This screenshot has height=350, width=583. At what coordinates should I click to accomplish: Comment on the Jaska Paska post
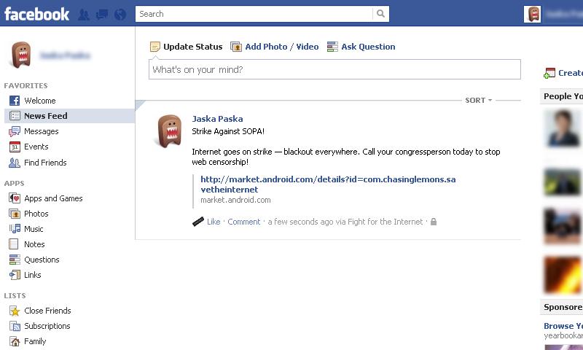click(x=244, y=222)
